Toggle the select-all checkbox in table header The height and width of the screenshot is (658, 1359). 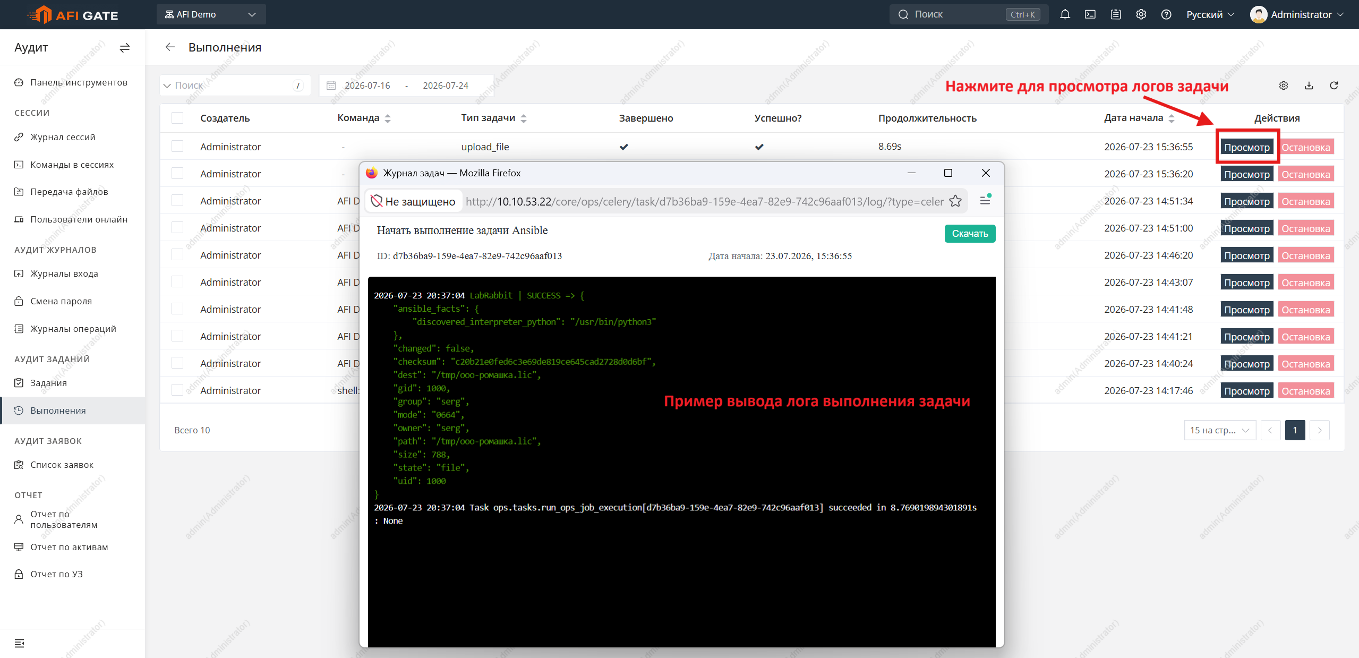[177, 118]
